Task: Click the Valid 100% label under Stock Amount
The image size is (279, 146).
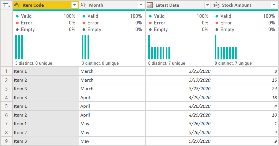Action: [x=245, y=16]
